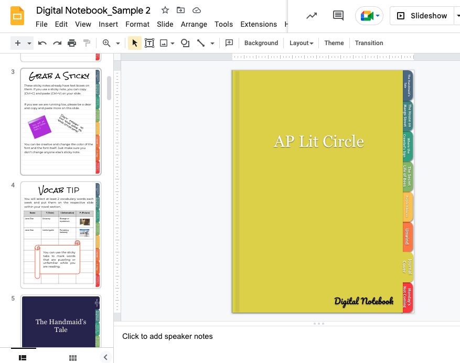Open the line type dropdown arrow

click(212, 44)
